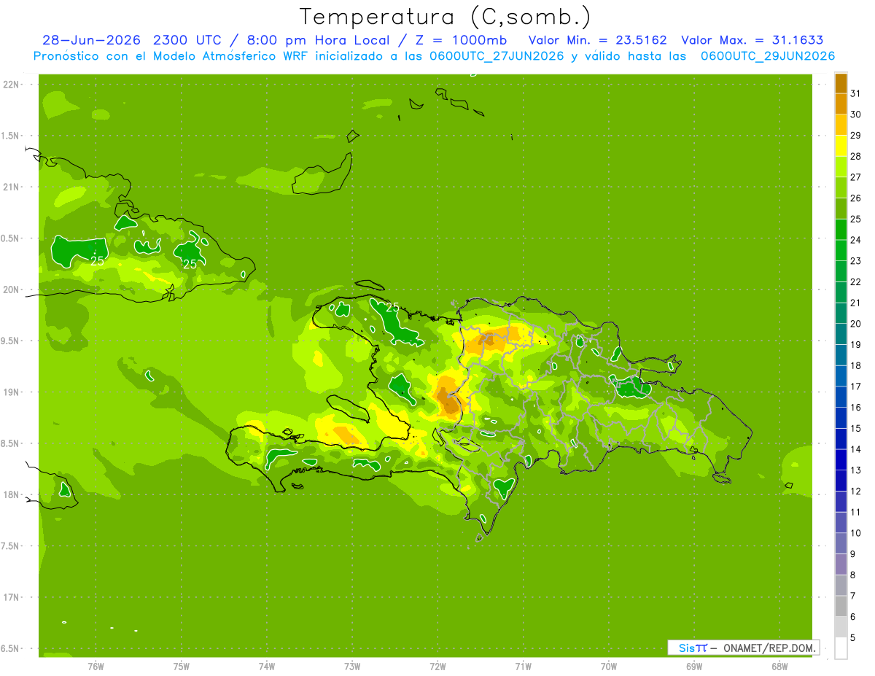Click the 'Z = 1000mb' level text

coord(462,40)
